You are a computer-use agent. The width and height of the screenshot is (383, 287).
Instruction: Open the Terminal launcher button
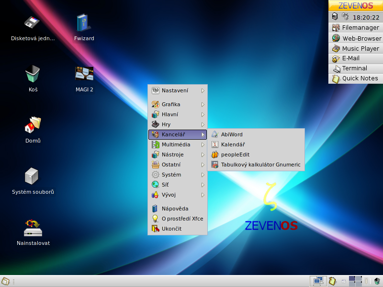click(x=356, y=68)
